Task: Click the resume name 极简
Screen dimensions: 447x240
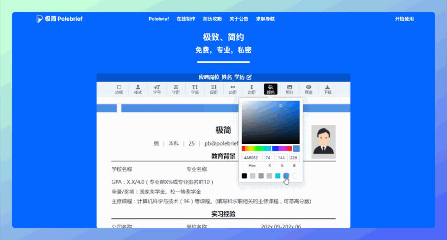Action: (x=223, y=131)
